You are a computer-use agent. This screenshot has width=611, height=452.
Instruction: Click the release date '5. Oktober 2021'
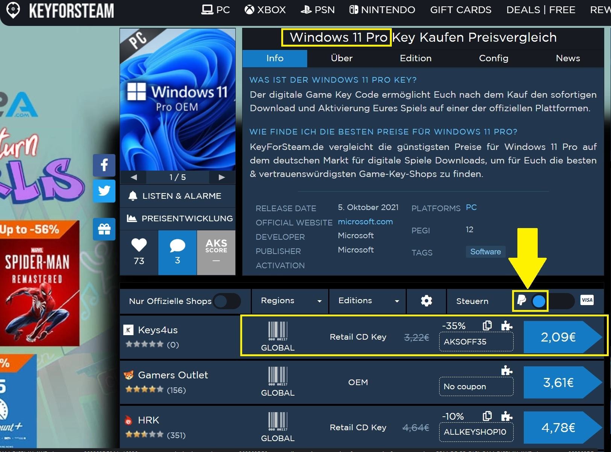[x=368, y=207]
